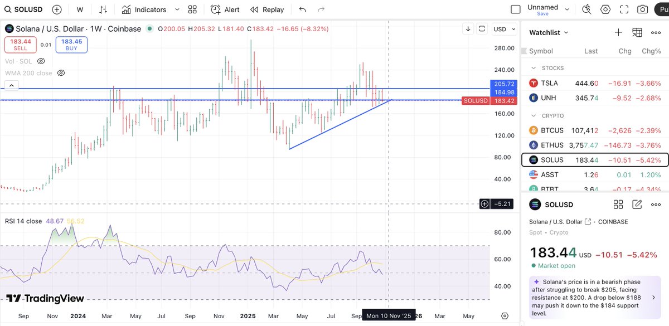Screen dimensions: 669x326
Task: Open time axis settings gear icon
Action: [x=505, y=316]
